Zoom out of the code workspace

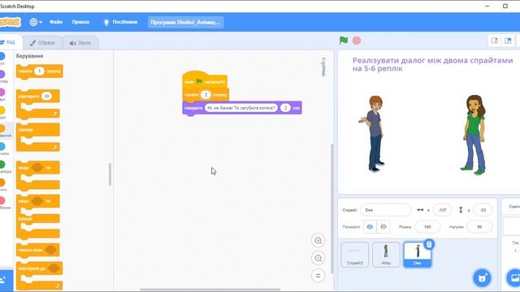(318, 258)
